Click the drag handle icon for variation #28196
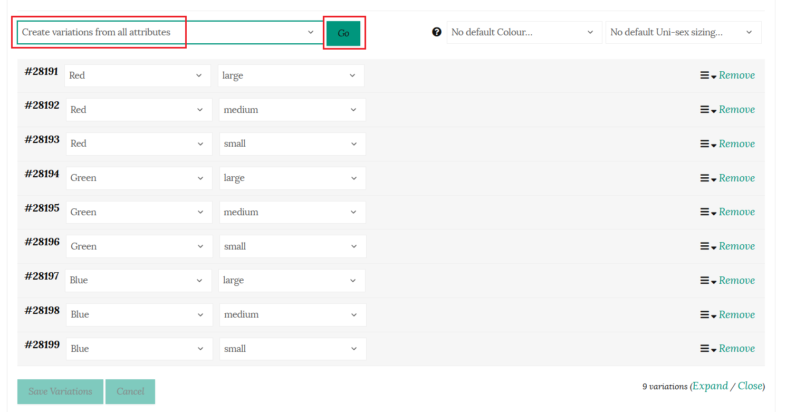 [x=705, y=246]
